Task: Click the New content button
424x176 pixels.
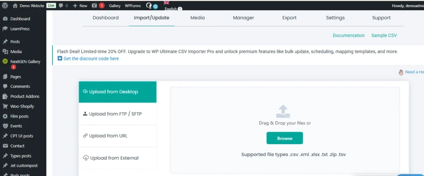Action: pos(80,6)
